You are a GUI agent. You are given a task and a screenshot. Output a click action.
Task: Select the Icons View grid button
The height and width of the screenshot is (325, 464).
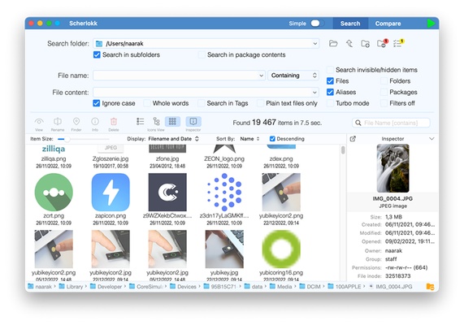[x=172, y=121]
